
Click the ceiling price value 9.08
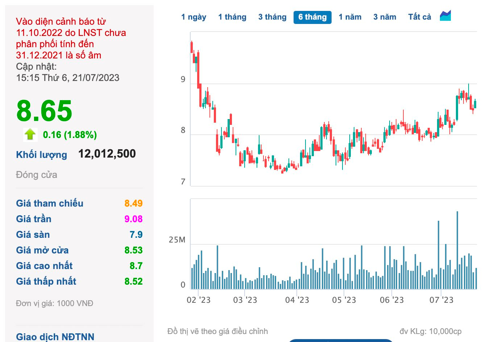(133, 219)
